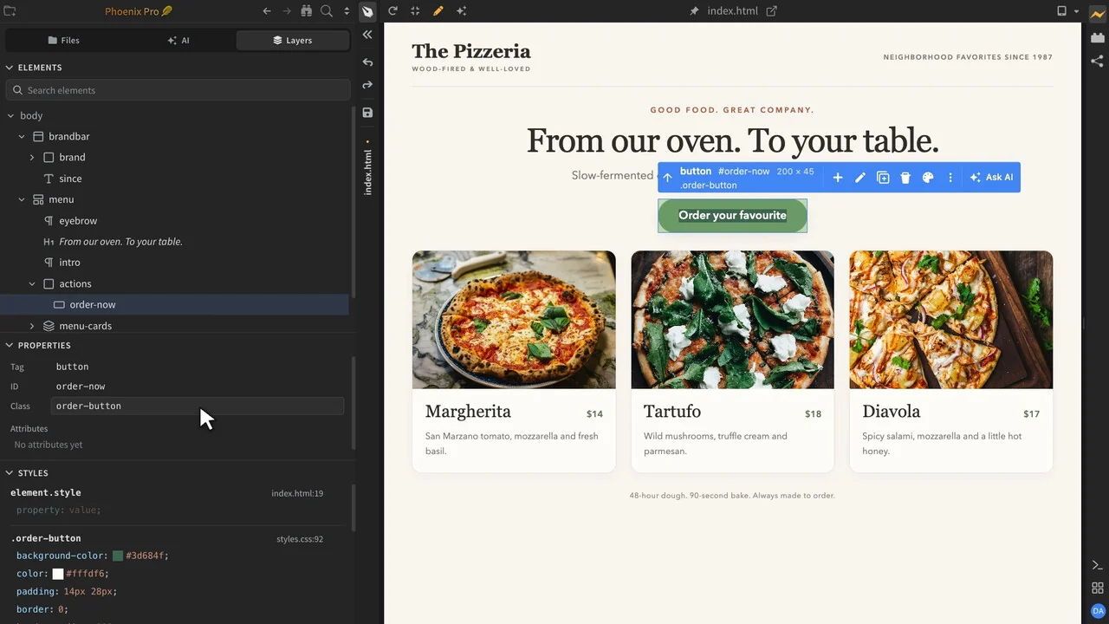The height and width of the screenshot is (624, 1109).
Task: Switch to the AI tab
Action: point(178,40)
